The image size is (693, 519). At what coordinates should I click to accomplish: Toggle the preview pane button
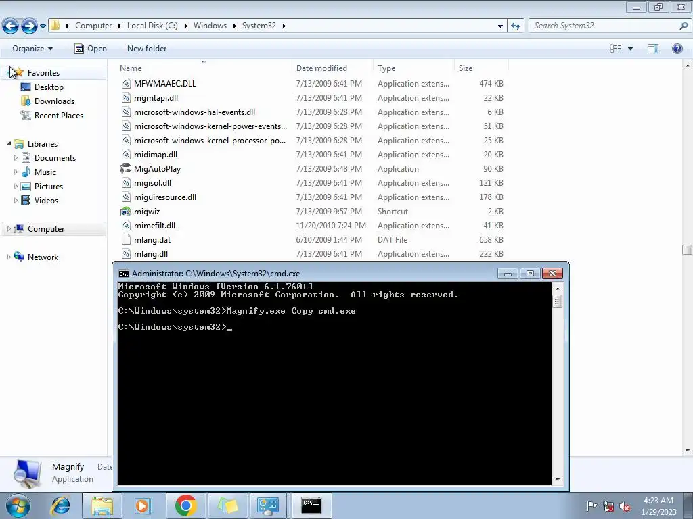(653, 49)
